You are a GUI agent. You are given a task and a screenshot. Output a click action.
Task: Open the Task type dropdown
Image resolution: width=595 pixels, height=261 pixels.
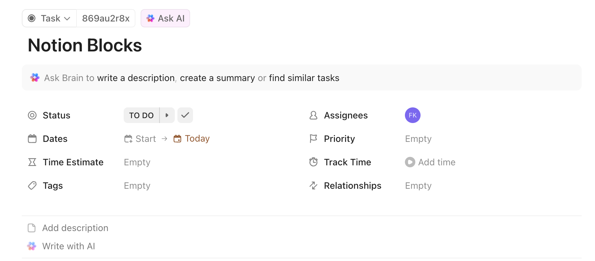pyautogui.click(x=49, y=19)
